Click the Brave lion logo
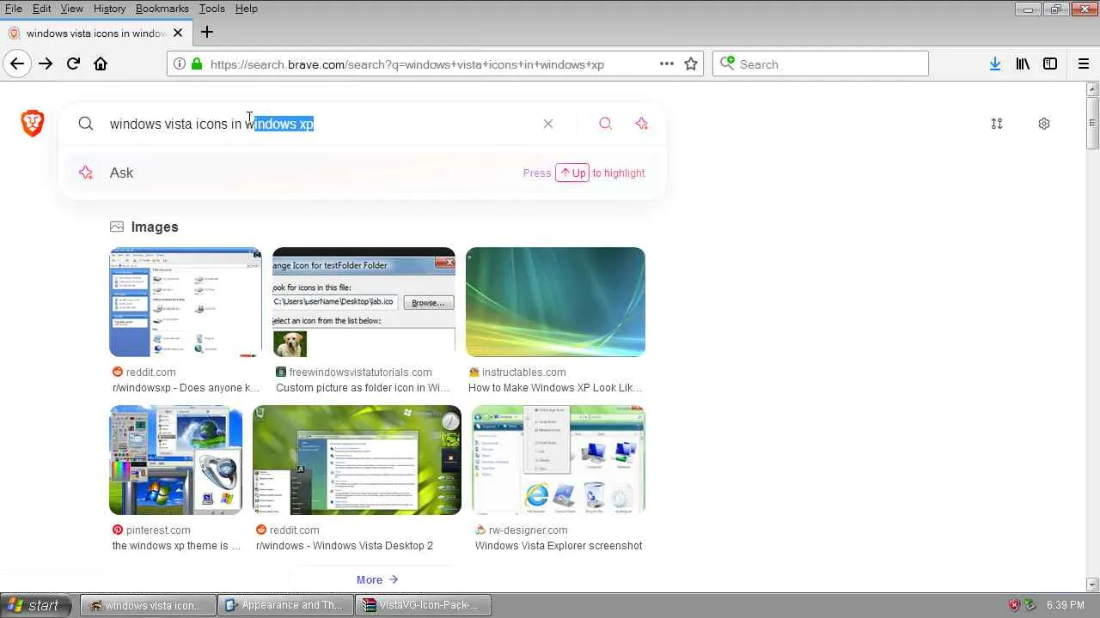The height and width of the screenshot is (618, 1100). click(33, 123)
